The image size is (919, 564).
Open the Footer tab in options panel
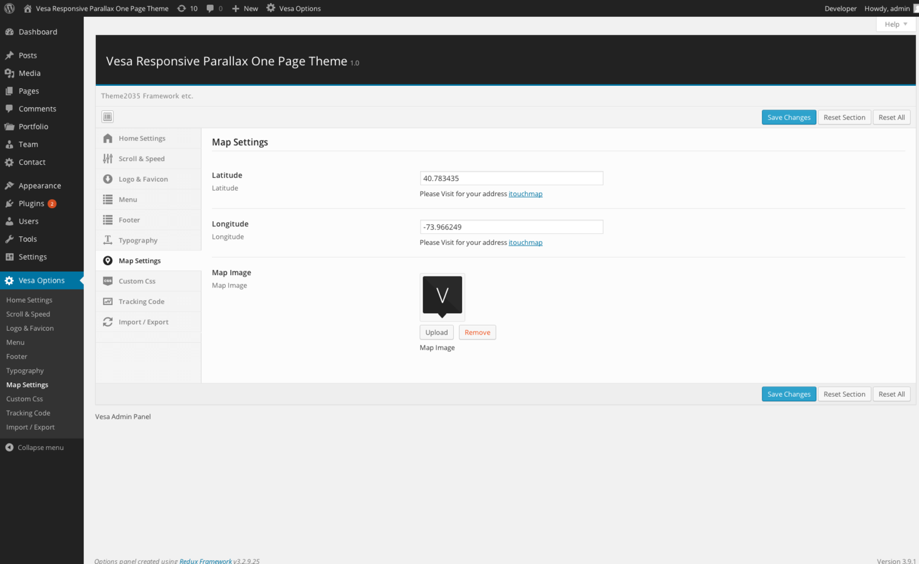[x=149, y=220]
